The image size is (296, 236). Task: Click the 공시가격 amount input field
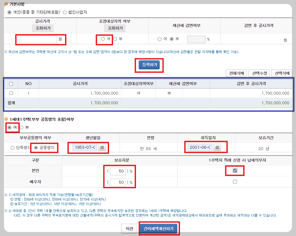pos(37,39)
